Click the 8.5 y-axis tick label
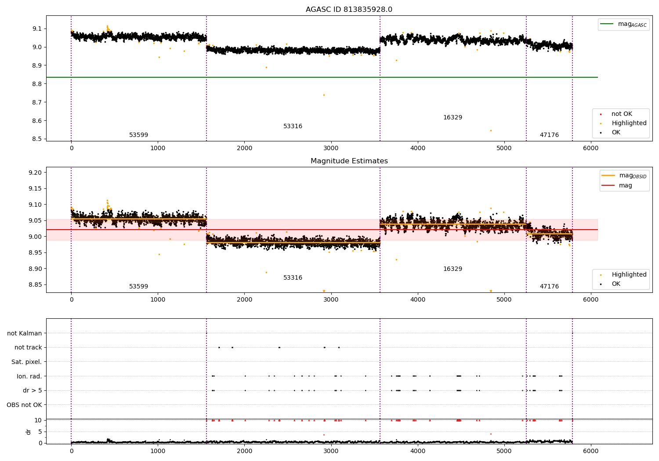 [x=36, y=139]
